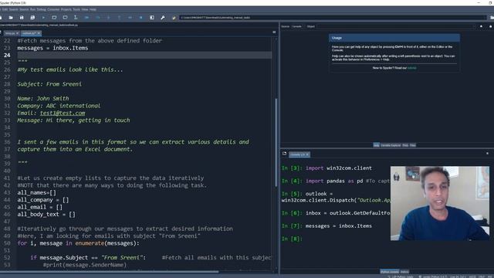Viewport: 494px width, 278px height.
Task: Open the tutorial link in Usage box
Action: (x=411, y=68)
